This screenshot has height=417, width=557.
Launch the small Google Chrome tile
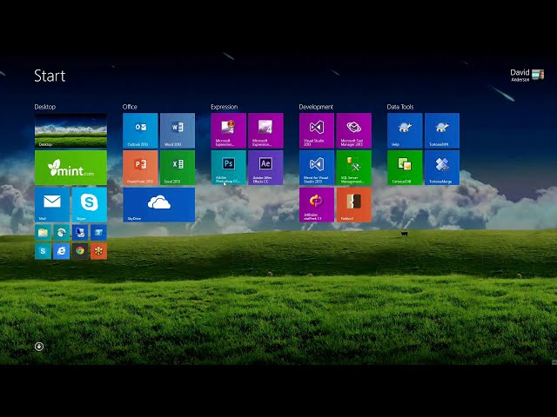(x=80, y=251)
